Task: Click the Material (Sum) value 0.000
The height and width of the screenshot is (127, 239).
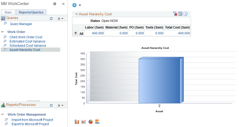Action: [x=124, y=33]
